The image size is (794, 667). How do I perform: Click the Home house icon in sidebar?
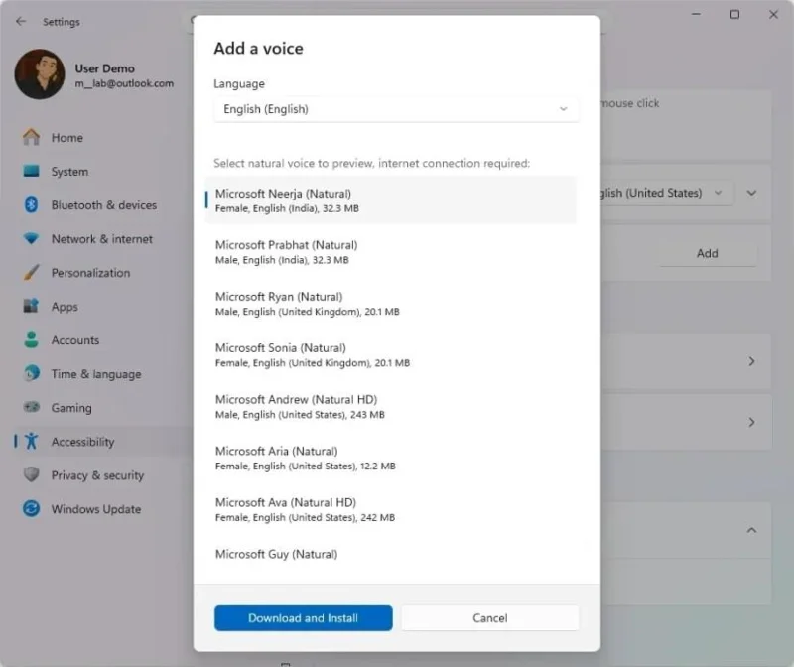tap(32, 137)
